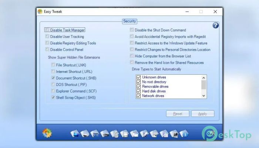Click the drive list scroll up arrow

pos(203,78)
